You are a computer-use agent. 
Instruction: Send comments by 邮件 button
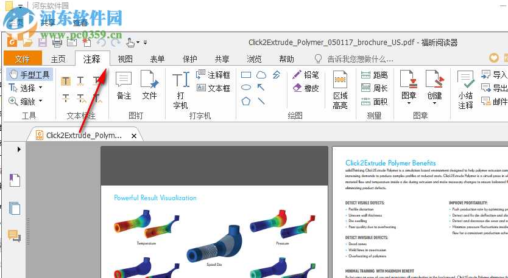494,102
